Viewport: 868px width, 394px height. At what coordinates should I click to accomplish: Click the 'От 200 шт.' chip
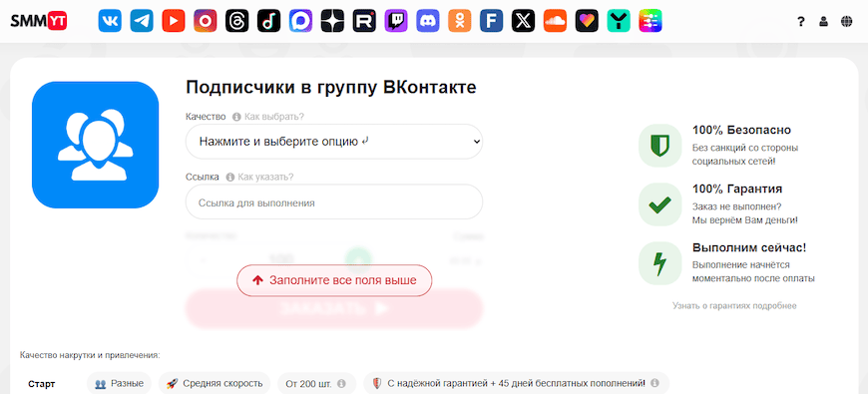[316, 383]
